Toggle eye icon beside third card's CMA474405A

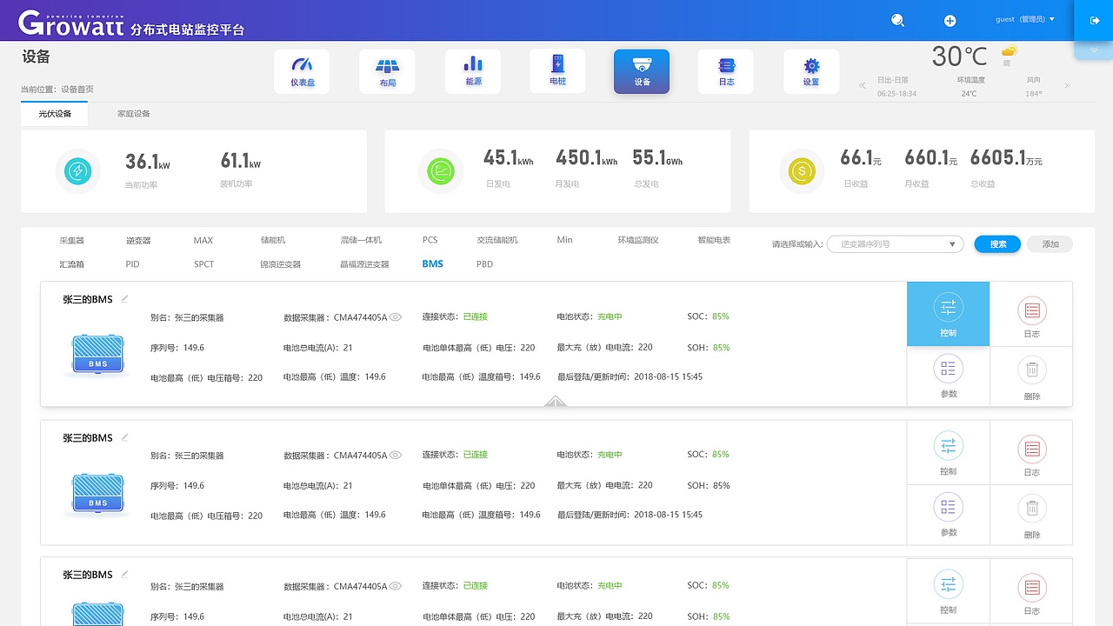[x=396, y=586]
